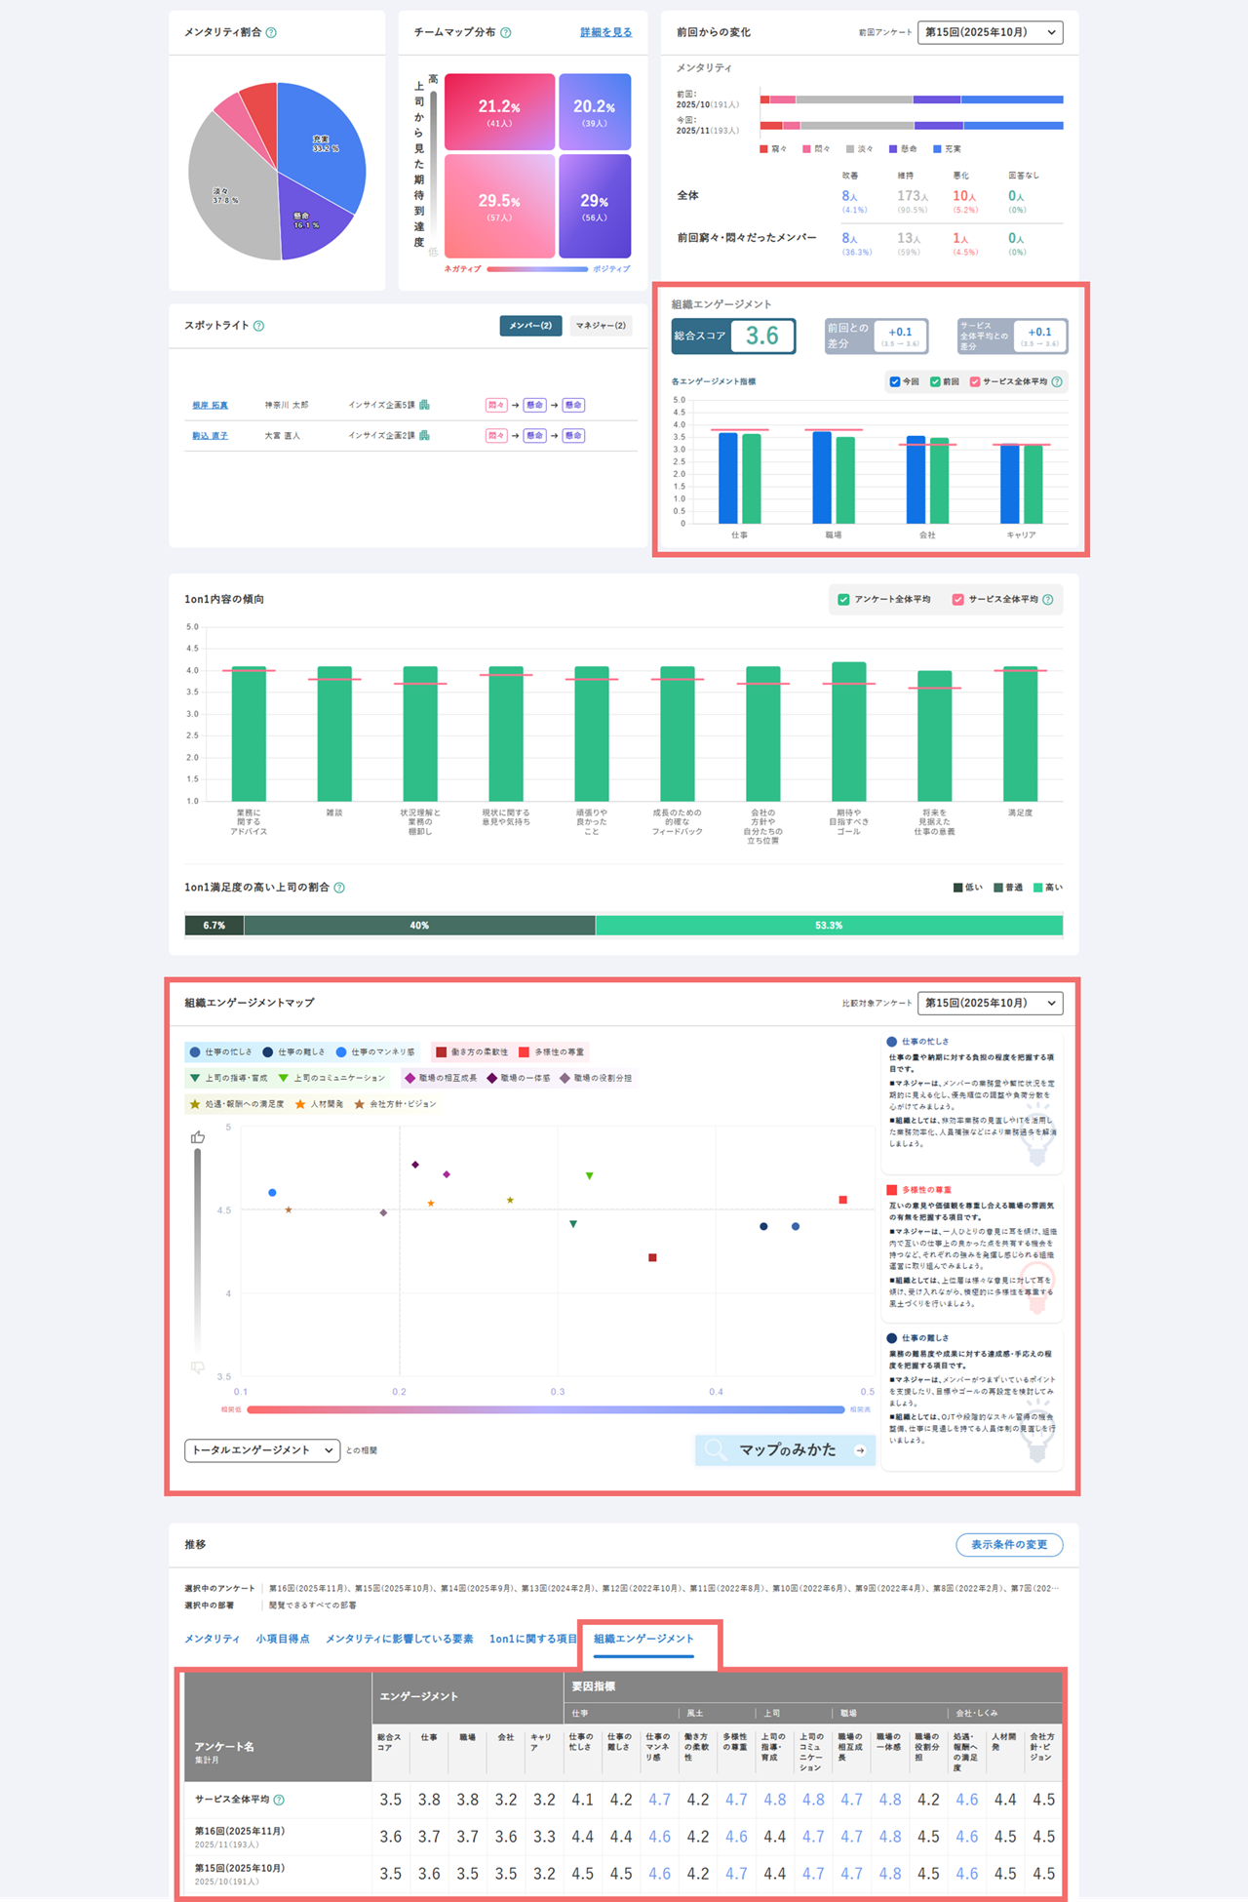Click the thumbs-up icon on engagement map
Viewport: 1248px width, 1902px height.
point(198,1137)
